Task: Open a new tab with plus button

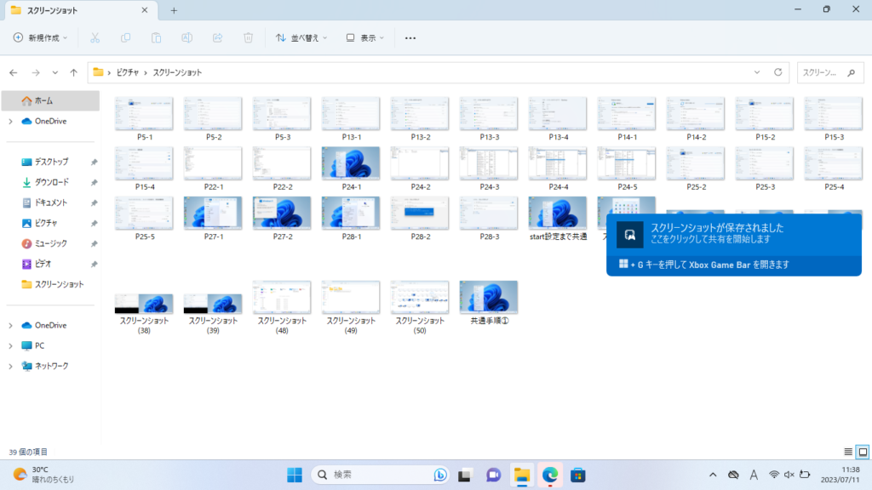Action: 174,10
